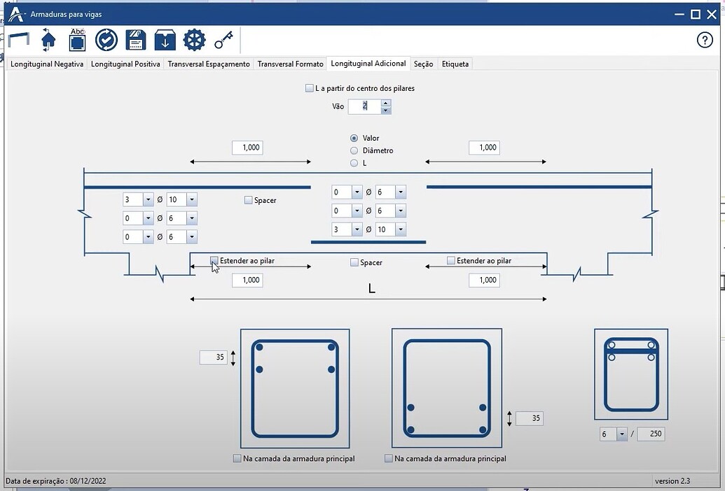This screenshot has height=491, width=725.
Task: Open the Transversal Formato tab
Action: pyautogui.click(x=291, y=64)
